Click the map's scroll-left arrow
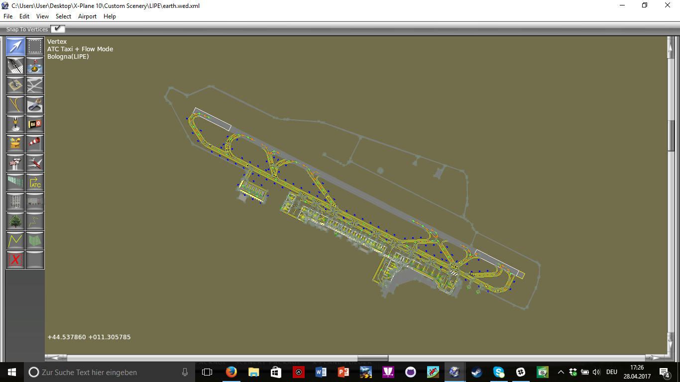Image resolution: width=680 pixels, height=382 pixels. tap(56, 358)
